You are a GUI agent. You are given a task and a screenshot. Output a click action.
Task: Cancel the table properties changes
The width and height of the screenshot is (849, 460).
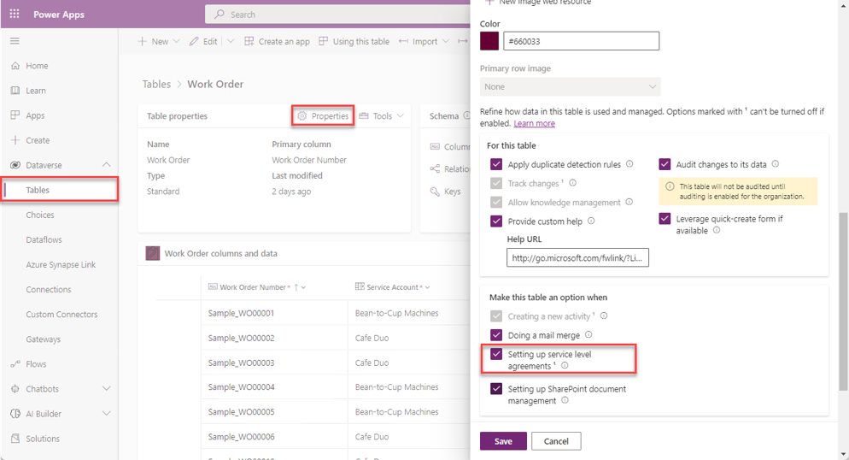pos(556,441)
